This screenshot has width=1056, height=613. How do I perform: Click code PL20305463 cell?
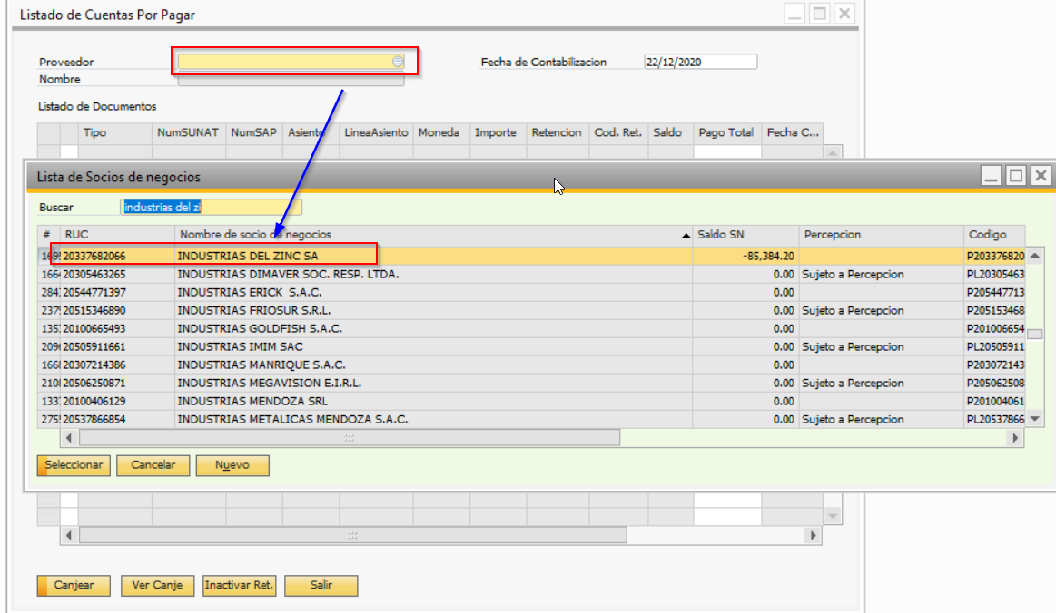995,275
